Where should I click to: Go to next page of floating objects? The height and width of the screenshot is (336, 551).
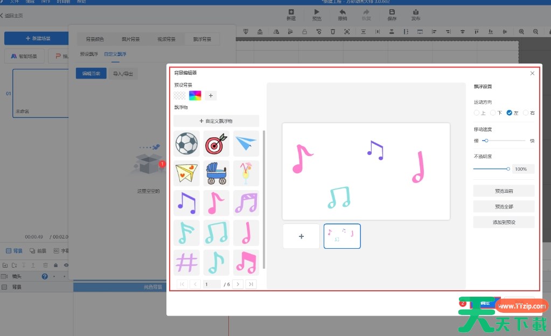click(x=238, y=284)
